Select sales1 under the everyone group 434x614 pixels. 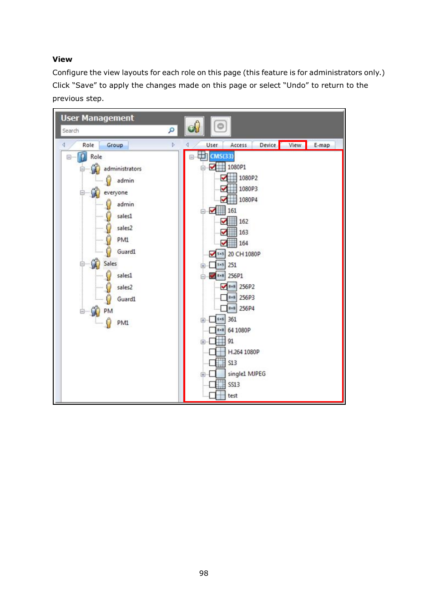125,216
